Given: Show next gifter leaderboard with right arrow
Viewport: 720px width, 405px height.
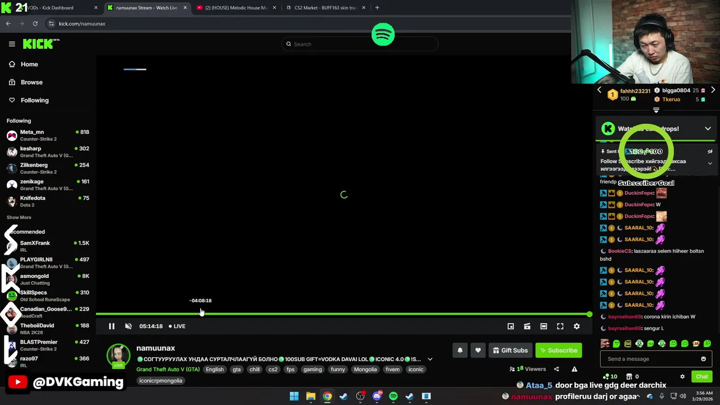Looking at the screenshot, I should pos(713,90).
